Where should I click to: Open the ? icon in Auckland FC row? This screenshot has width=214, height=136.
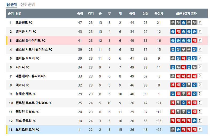(x=200, y=23)
